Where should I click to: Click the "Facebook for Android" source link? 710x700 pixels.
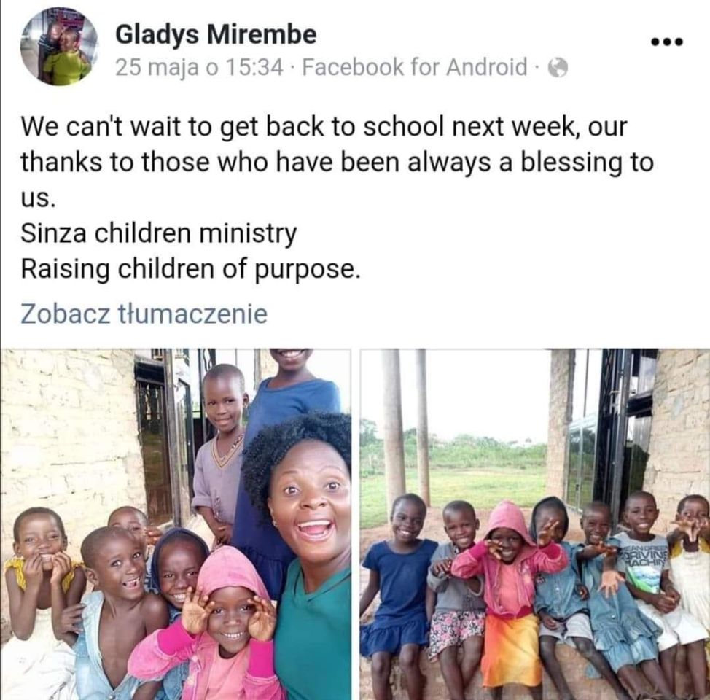point(413,68)
